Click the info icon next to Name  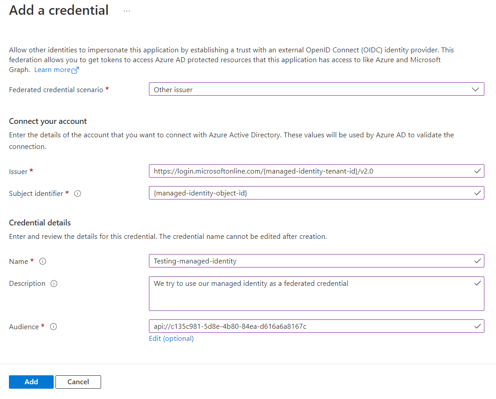click(42, 261)
